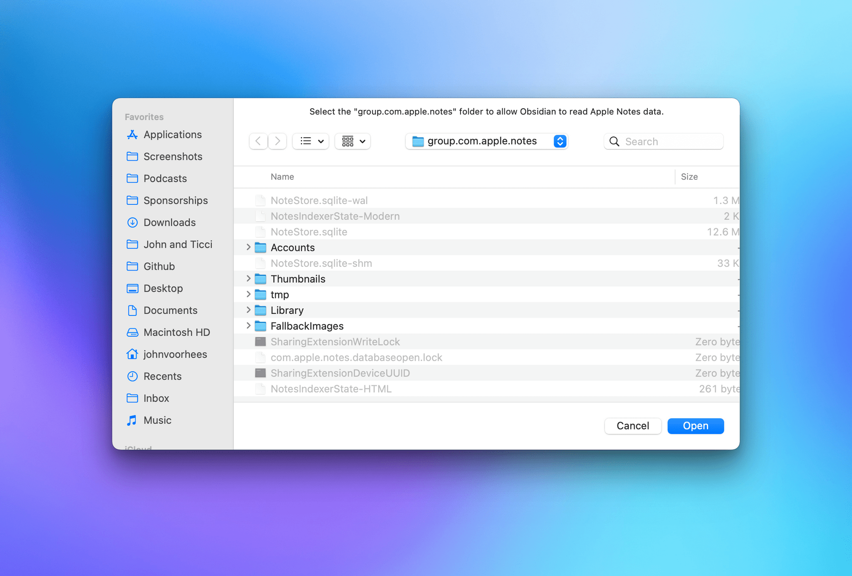Expand the Accounts folder

click(249, 247)
